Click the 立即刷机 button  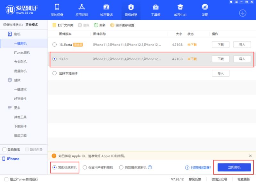(234, 167)
